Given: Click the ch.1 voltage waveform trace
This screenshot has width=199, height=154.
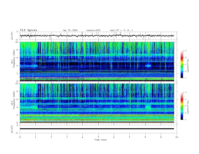Looking at the screenshot, I should click(x=97, y=36).
